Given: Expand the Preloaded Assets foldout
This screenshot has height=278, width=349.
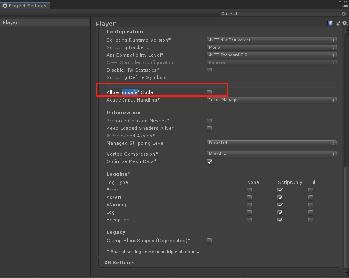Looking at the screenshot, I should pyautogui.click(x=109, y=135).
